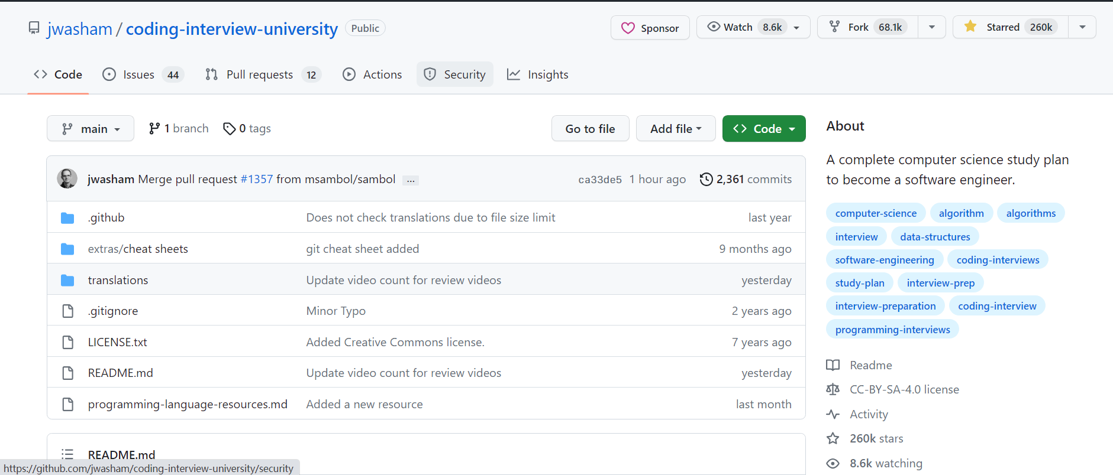Click the tags label icon
Viewport: 1113px width, 475px height.
229,129
